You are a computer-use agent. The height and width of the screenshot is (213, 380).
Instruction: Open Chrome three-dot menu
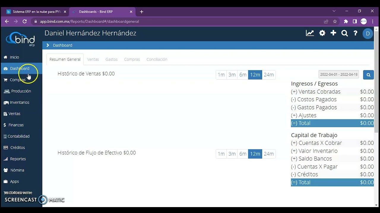tap(373, 21)
